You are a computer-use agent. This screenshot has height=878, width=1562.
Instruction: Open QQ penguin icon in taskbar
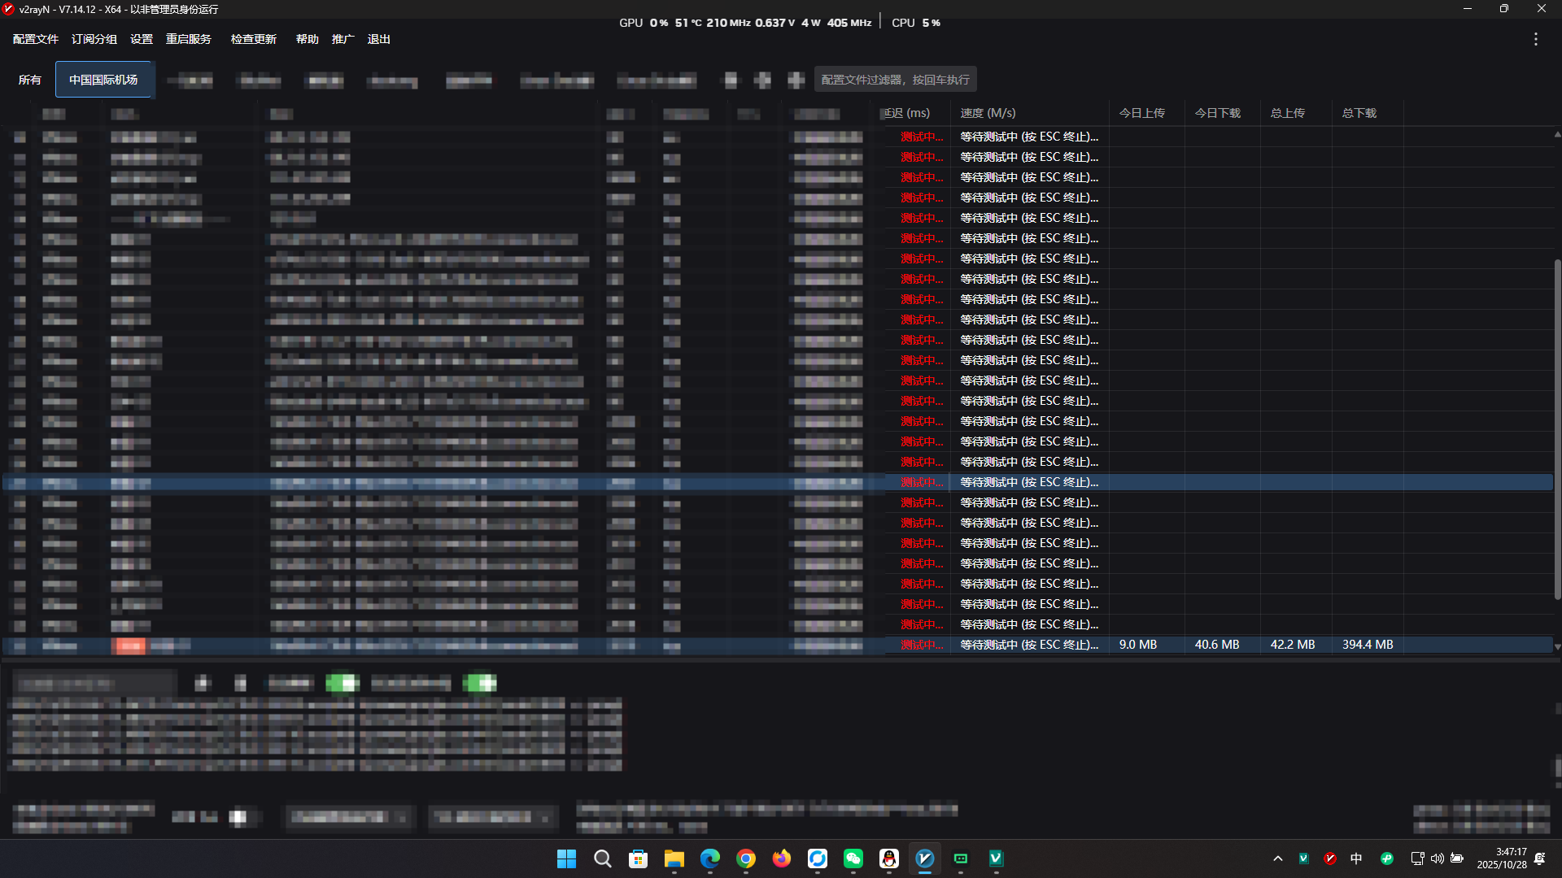click(888, 858)
